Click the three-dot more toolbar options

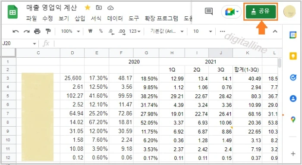point(222,31)
